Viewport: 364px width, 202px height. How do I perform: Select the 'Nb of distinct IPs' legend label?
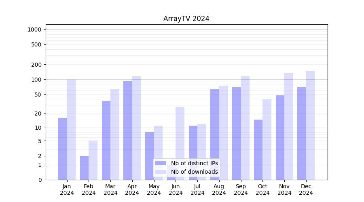coord(194,163)
